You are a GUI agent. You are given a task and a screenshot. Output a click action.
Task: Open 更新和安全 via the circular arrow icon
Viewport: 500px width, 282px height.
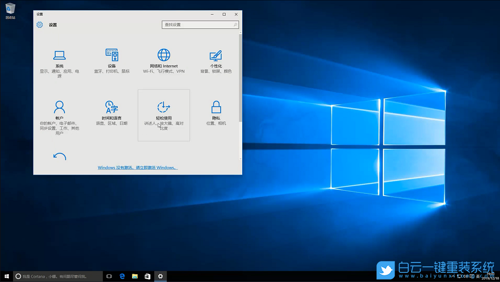coord(60,157)
